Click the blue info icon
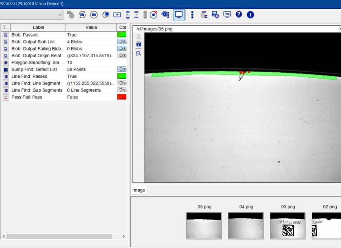 coord(250,15)
